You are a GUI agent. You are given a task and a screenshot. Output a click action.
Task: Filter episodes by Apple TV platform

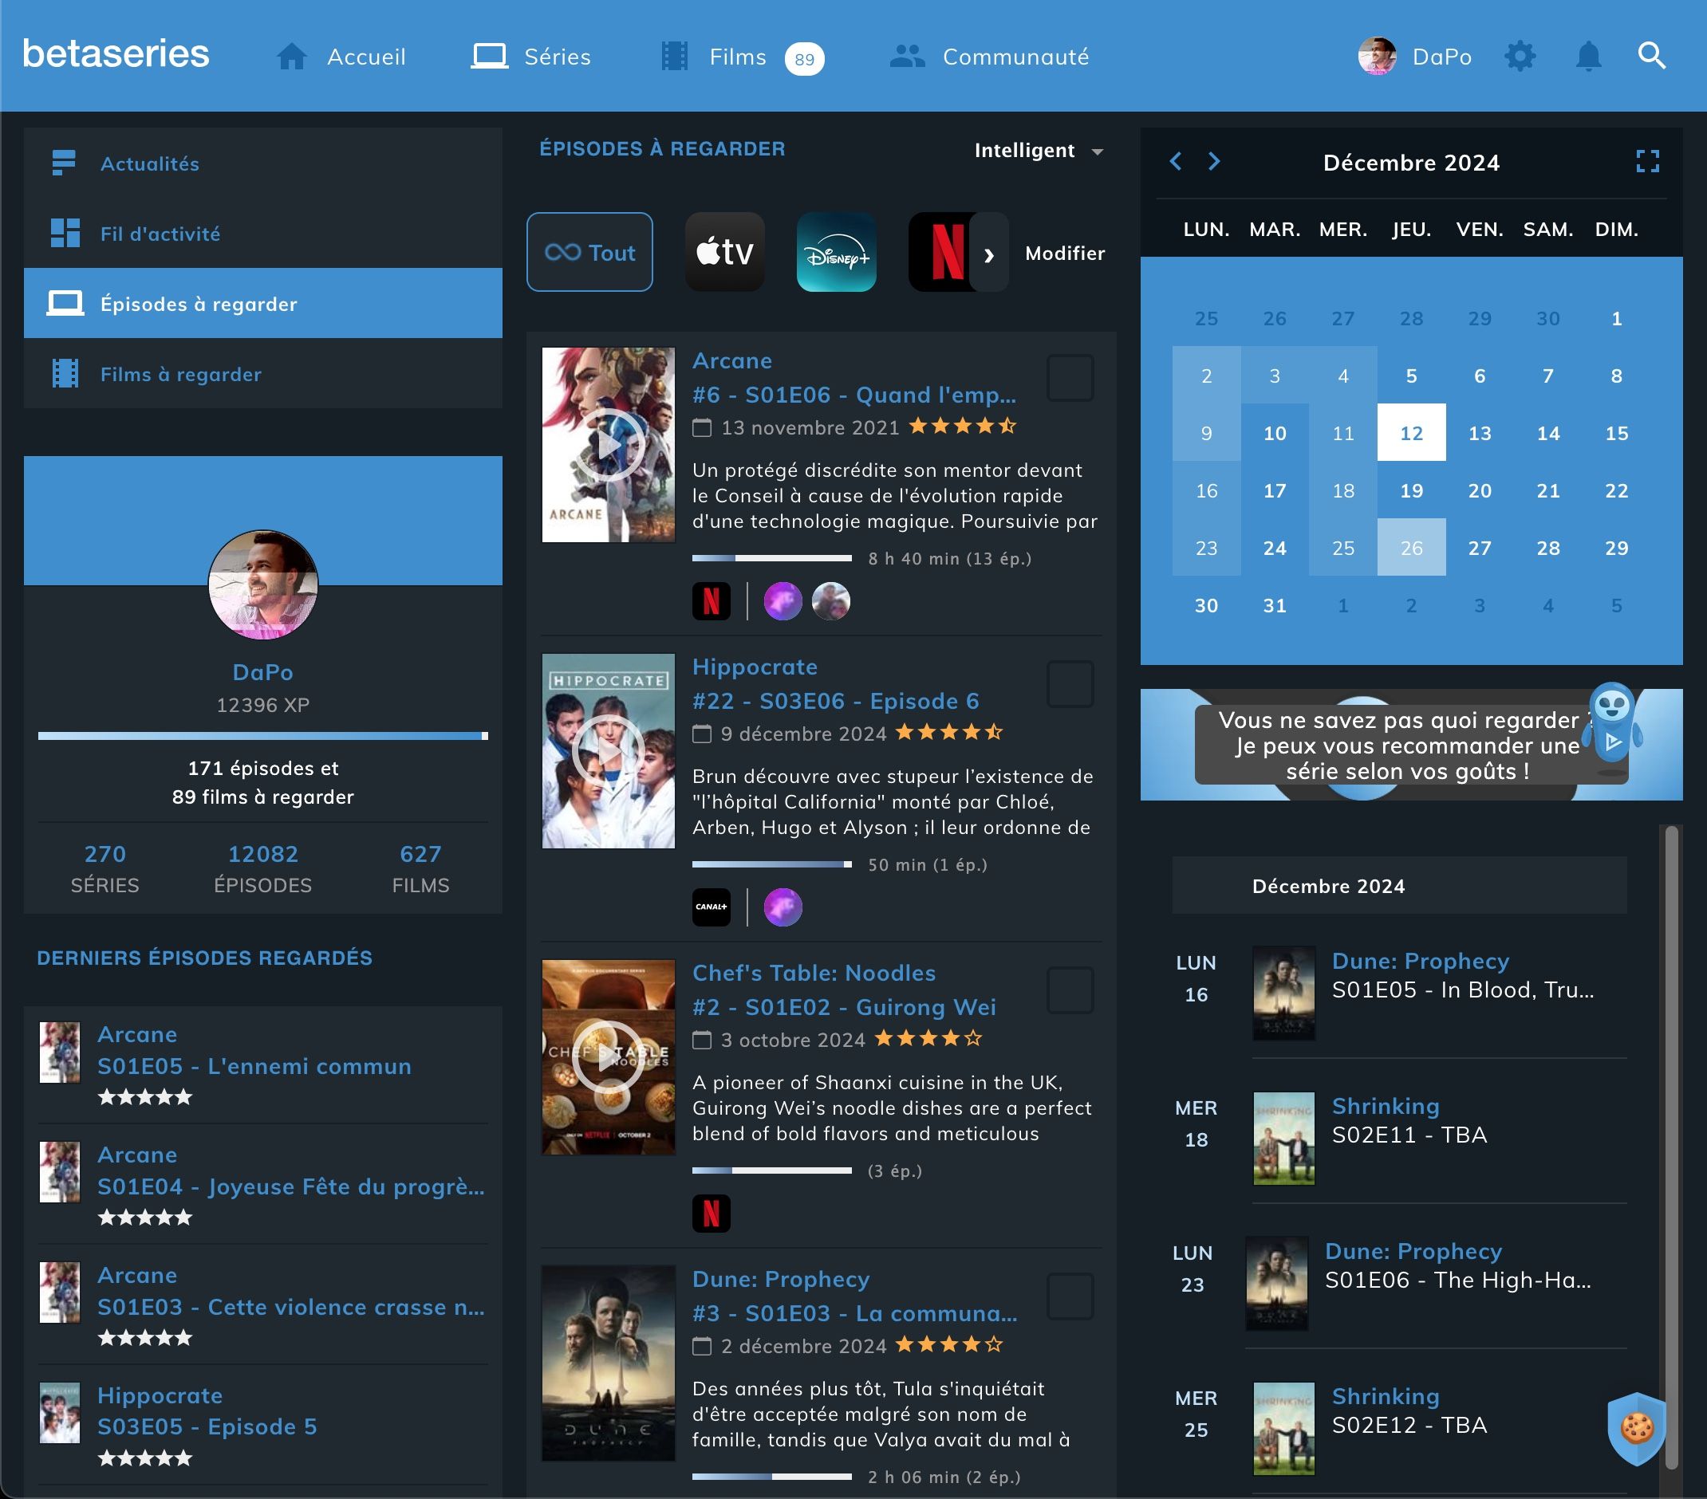pos(724,252)
